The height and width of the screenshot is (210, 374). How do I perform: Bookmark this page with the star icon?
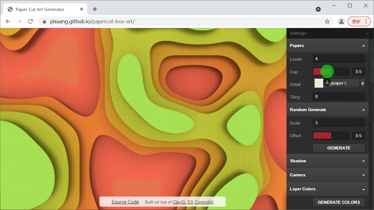(x=327, y=22)
